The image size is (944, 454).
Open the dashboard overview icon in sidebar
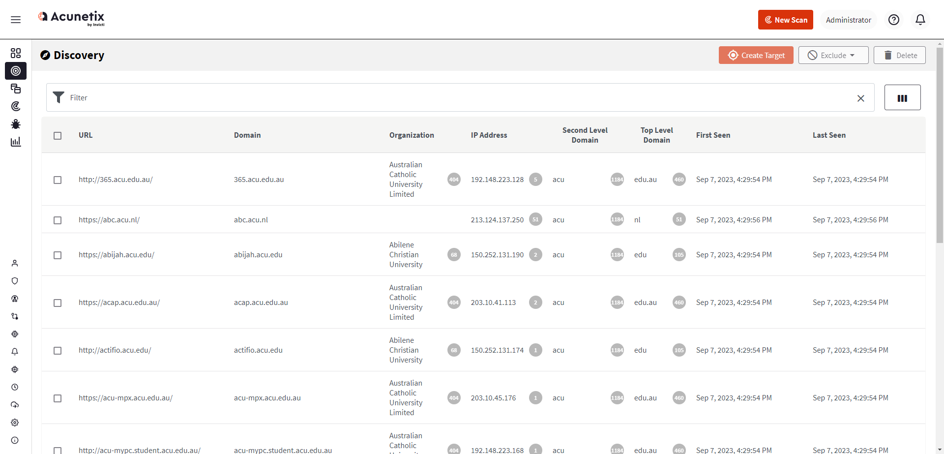click(16, 53)
